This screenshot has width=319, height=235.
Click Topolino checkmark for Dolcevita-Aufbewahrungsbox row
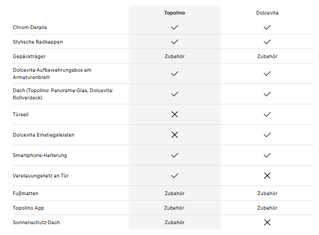175,73
